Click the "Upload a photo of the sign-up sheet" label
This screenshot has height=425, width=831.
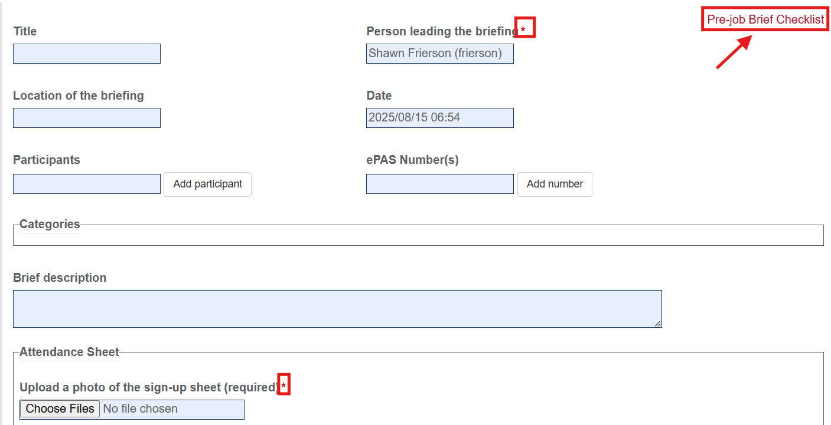pyautogui.click(x=148, y=387)
